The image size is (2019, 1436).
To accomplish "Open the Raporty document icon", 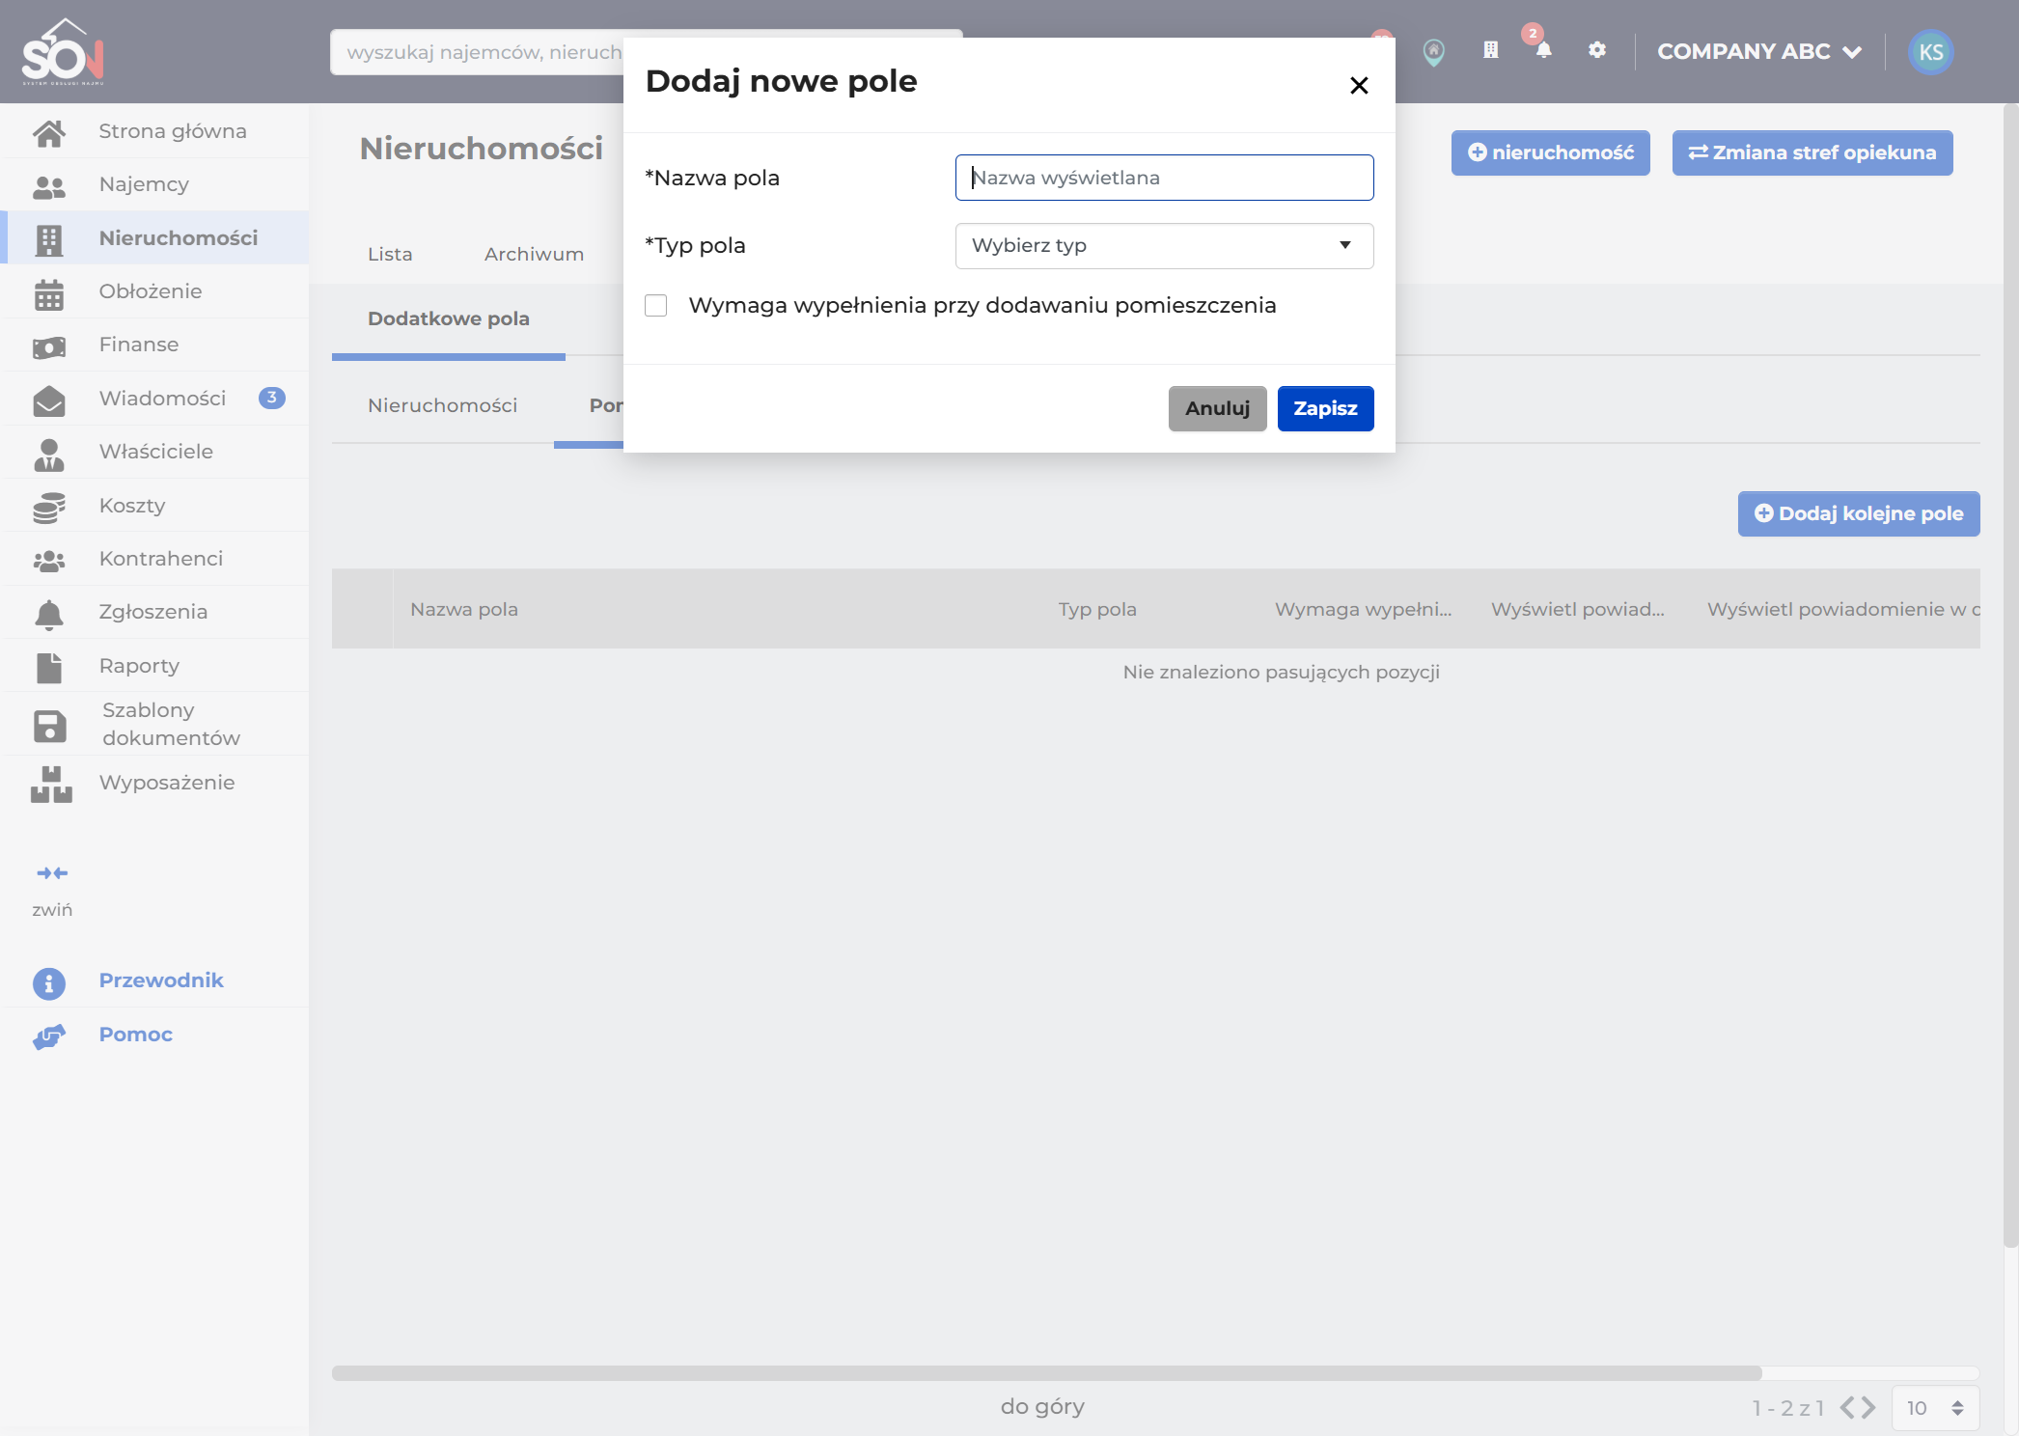I will pyautogui.click(x=49, y=667).
